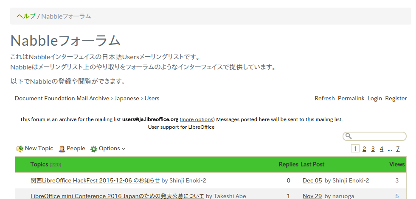Expand the Options dropdown arrow

124,149
